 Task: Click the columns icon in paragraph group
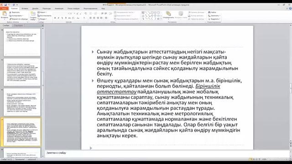tap(106, 18)
